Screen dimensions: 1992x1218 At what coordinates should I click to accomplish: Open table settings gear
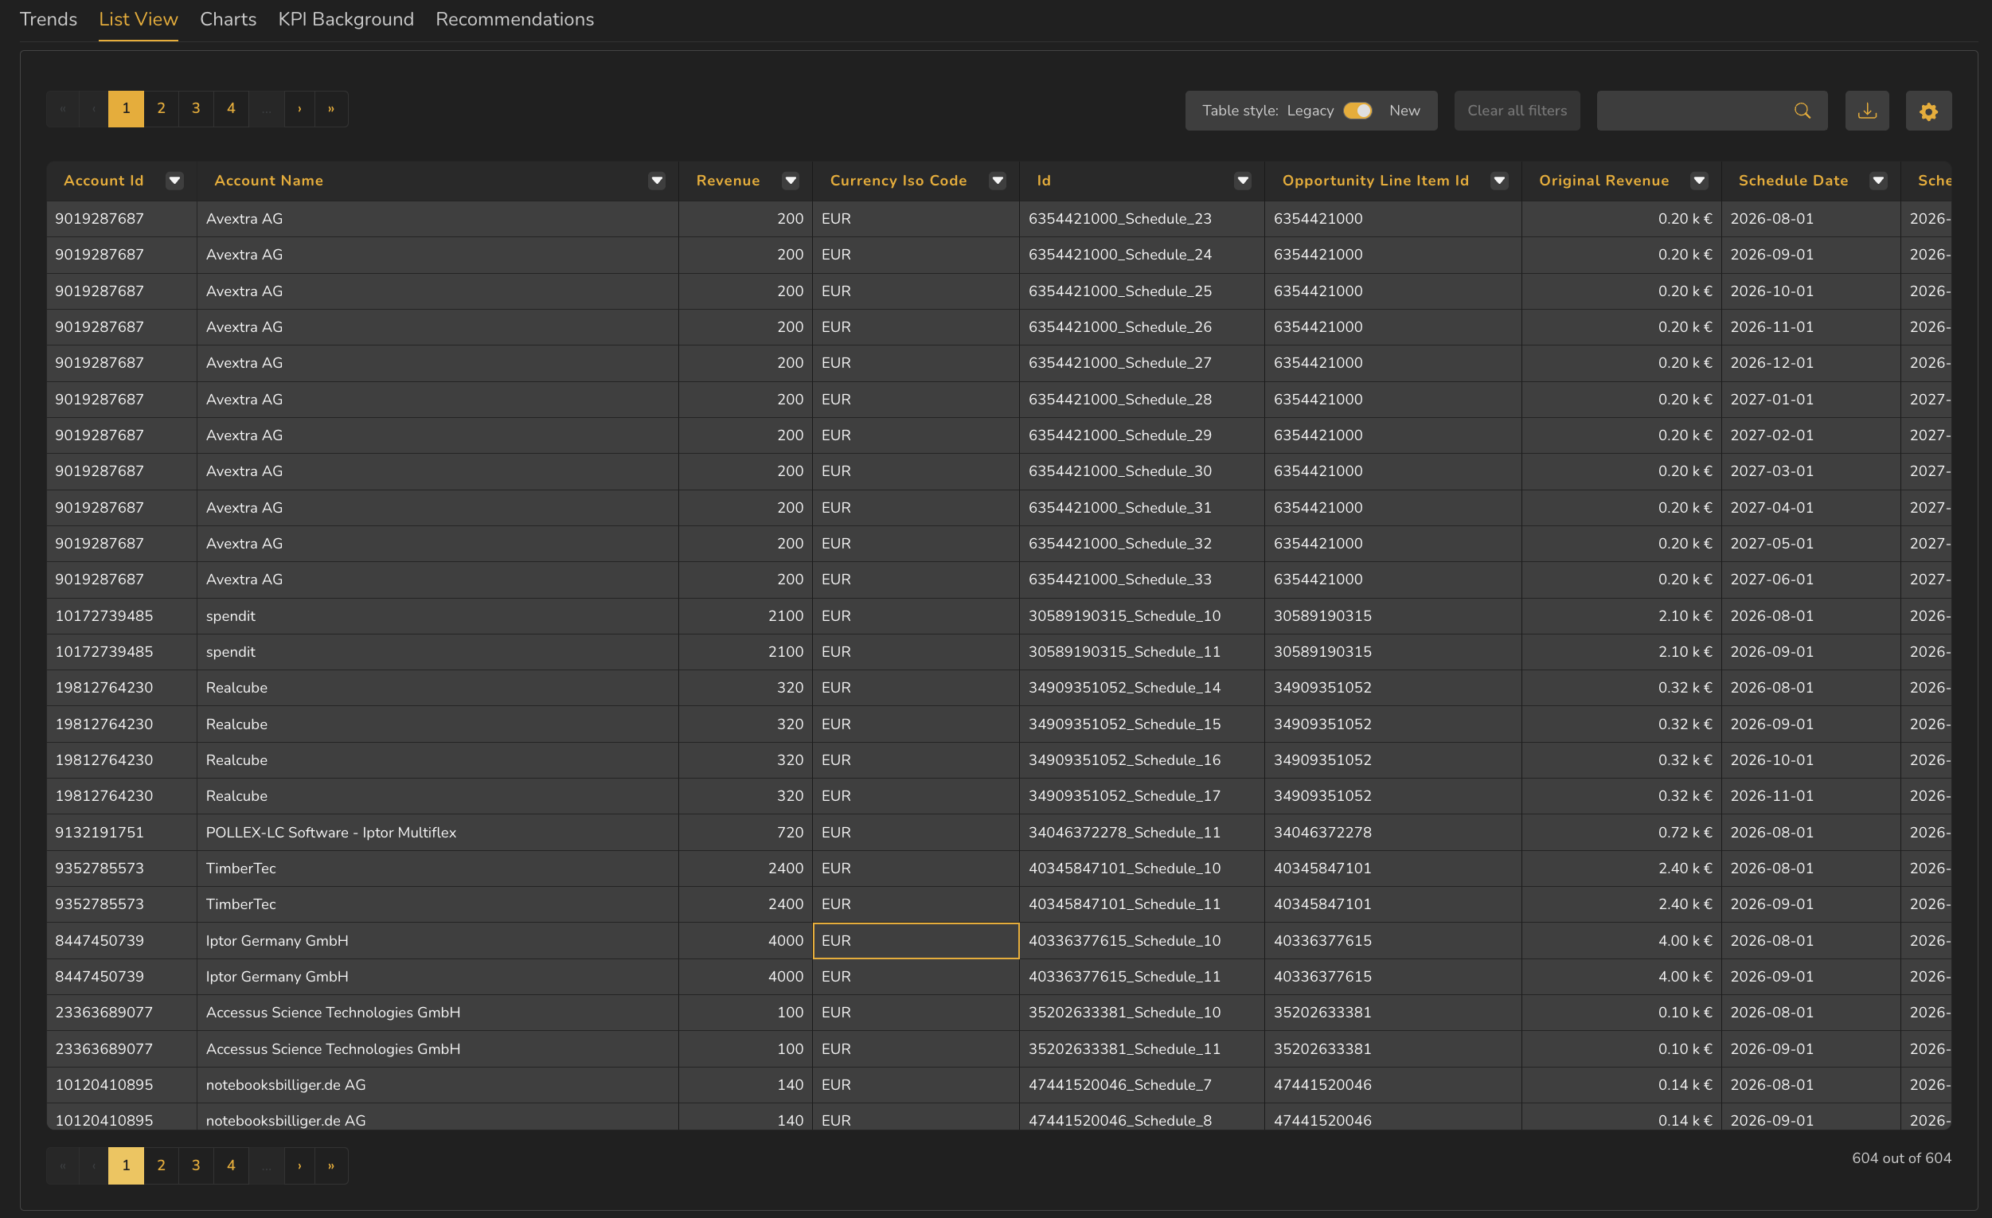(x=1928, y=111)
